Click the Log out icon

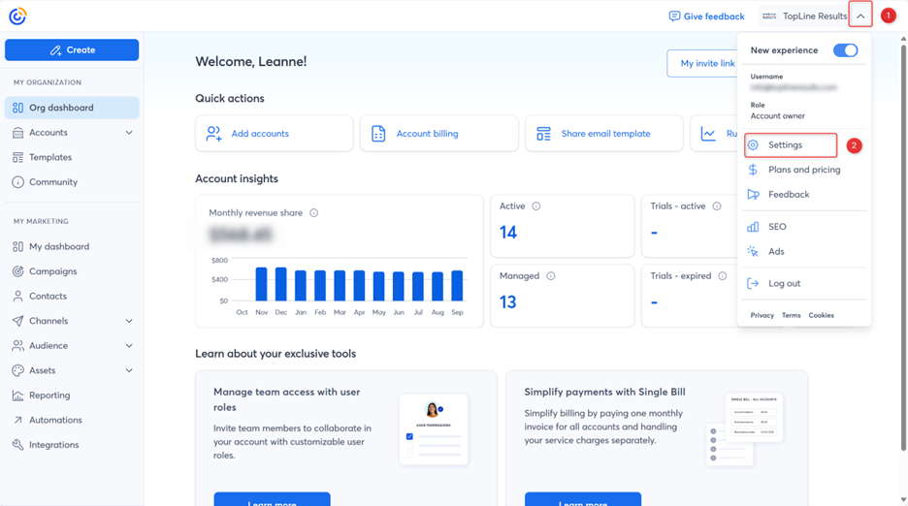[x=753, y=284]
